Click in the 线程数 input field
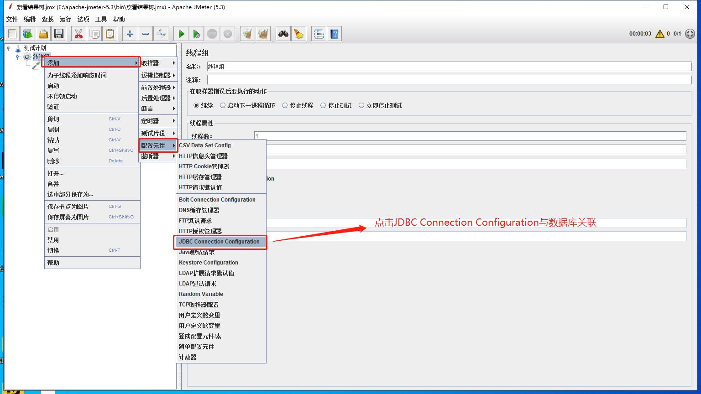701x394 pixels. tap(470, 136)
